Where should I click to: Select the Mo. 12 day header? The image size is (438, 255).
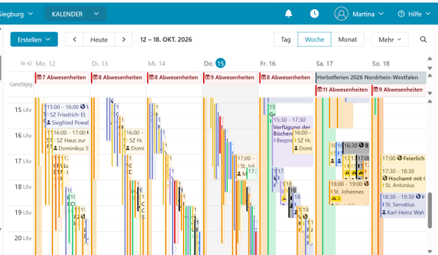pos(45,63)
